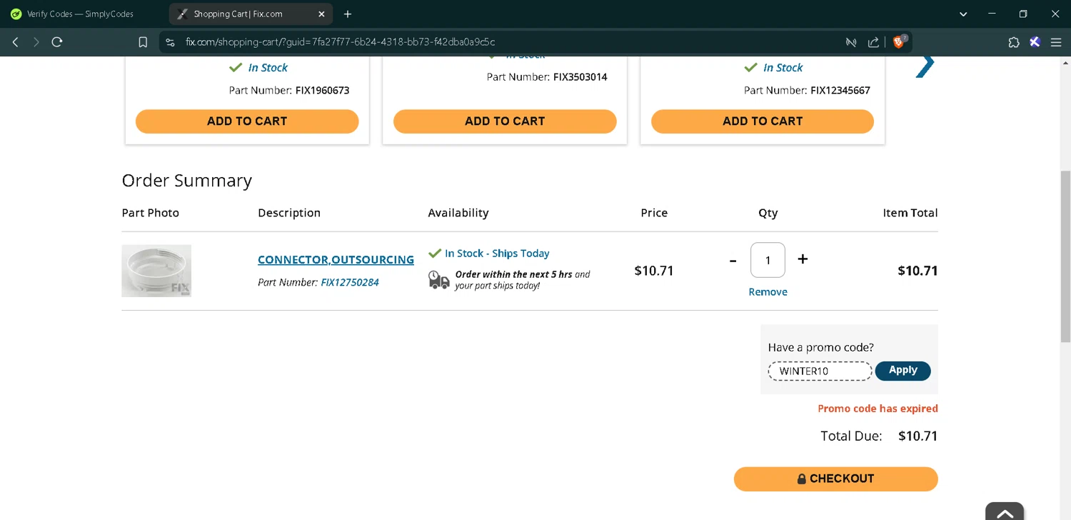Screen dimensions: 1071x520
Task: Increase quantity with the plus button
Action: coord(803,259)
